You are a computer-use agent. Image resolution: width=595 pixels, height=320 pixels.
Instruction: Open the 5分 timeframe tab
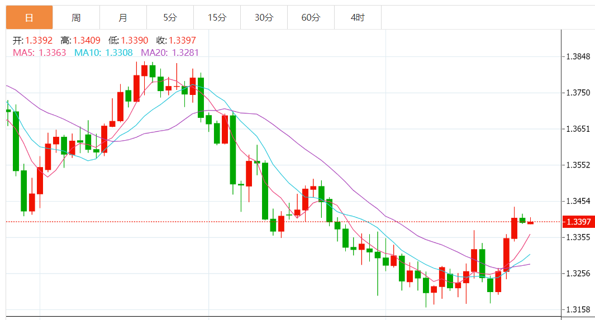[170, 18]
